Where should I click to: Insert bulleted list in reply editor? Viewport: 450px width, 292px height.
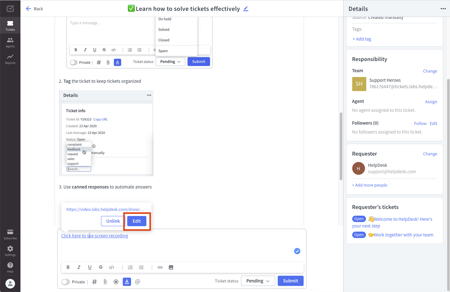pyautogui.click(x=141, y=267)
